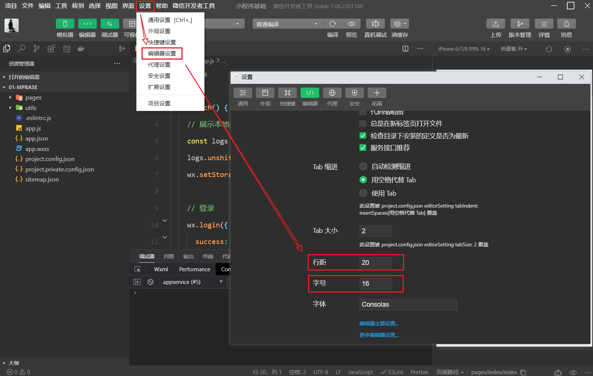Screen dimensions: 593x376
Task: Open the compile mode (普通编译) dropdown
Action: tap(286, 24)
